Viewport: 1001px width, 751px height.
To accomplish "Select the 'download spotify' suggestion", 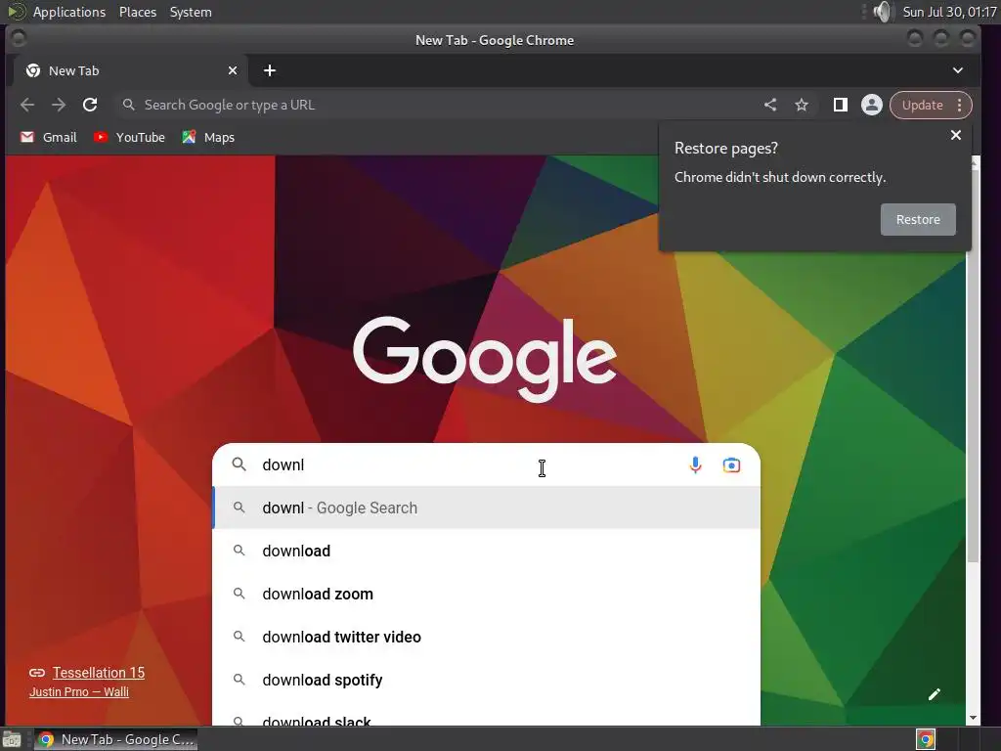I will (486, 681).
